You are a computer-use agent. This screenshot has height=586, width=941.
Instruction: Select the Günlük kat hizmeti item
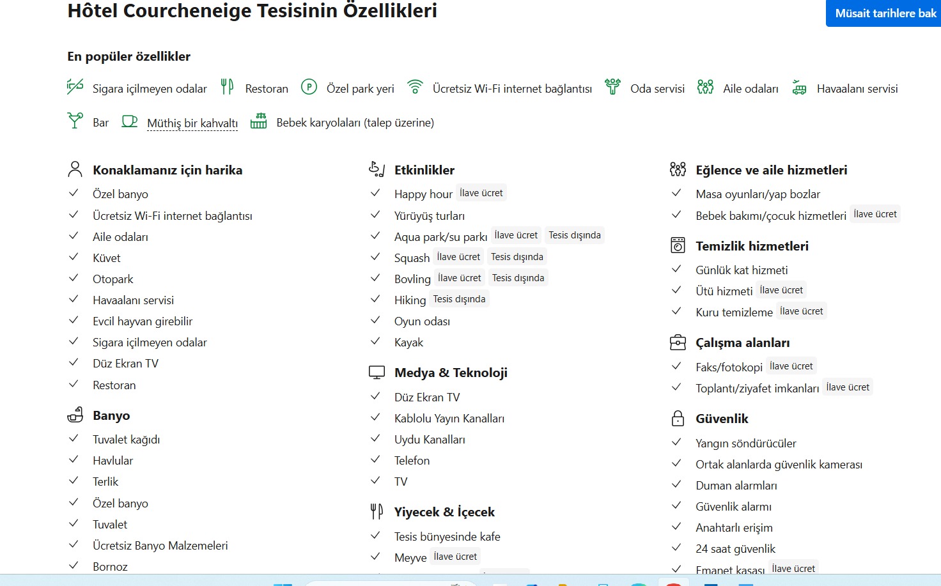coord(742,270)
